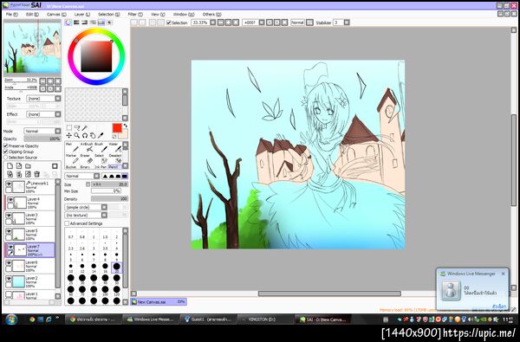Choose the hand pan tool
Image resolution: width=520 pixels, height=342 pixels.
point(93,135)
